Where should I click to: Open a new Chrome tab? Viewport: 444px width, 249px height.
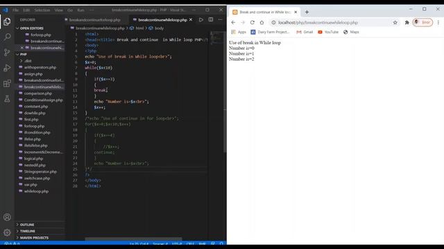[307, 12]
